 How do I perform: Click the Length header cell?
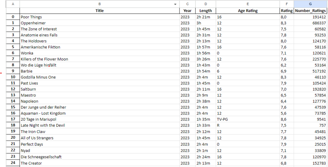206,11
